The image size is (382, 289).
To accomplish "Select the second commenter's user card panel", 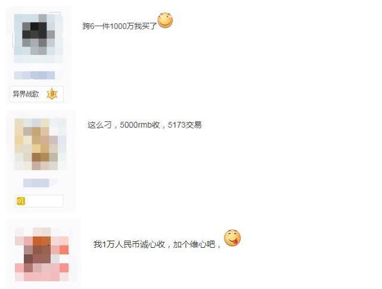I will [41, 161].
